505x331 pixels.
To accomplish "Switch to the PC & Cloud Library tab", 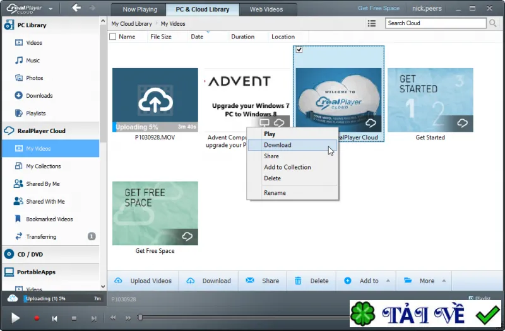I will 203,9.
